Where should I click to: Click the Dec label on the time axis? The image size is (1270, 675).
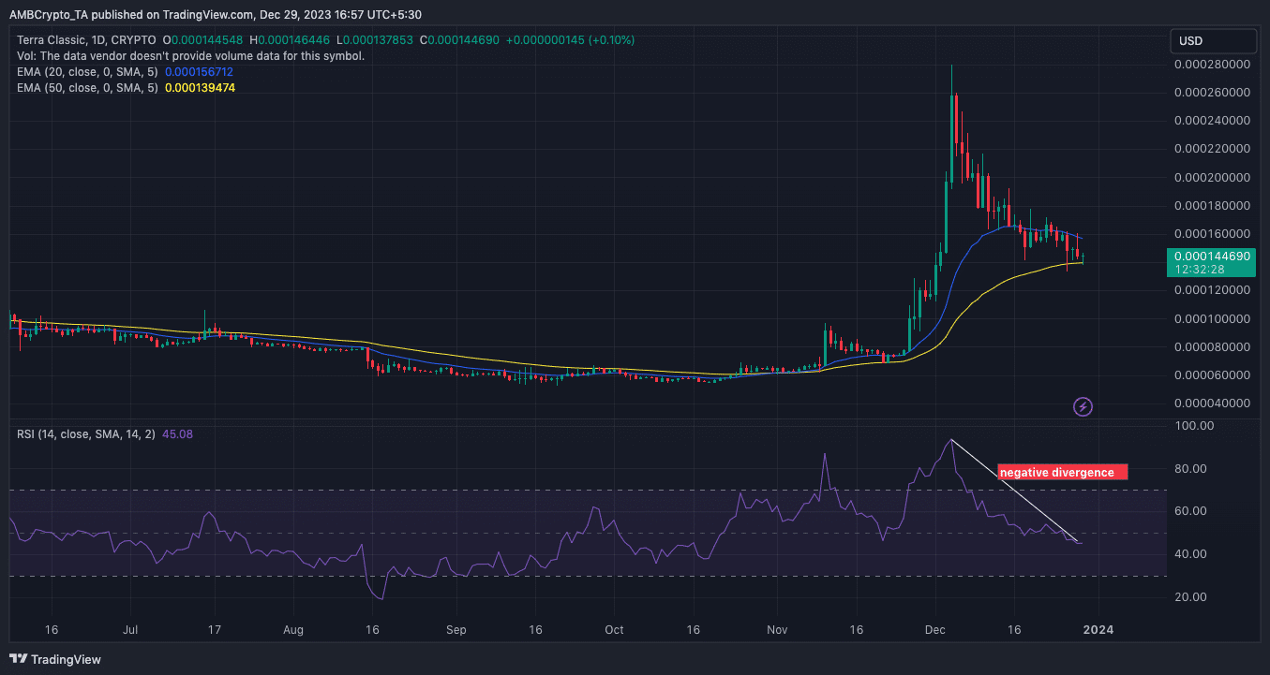click(934, 630)
